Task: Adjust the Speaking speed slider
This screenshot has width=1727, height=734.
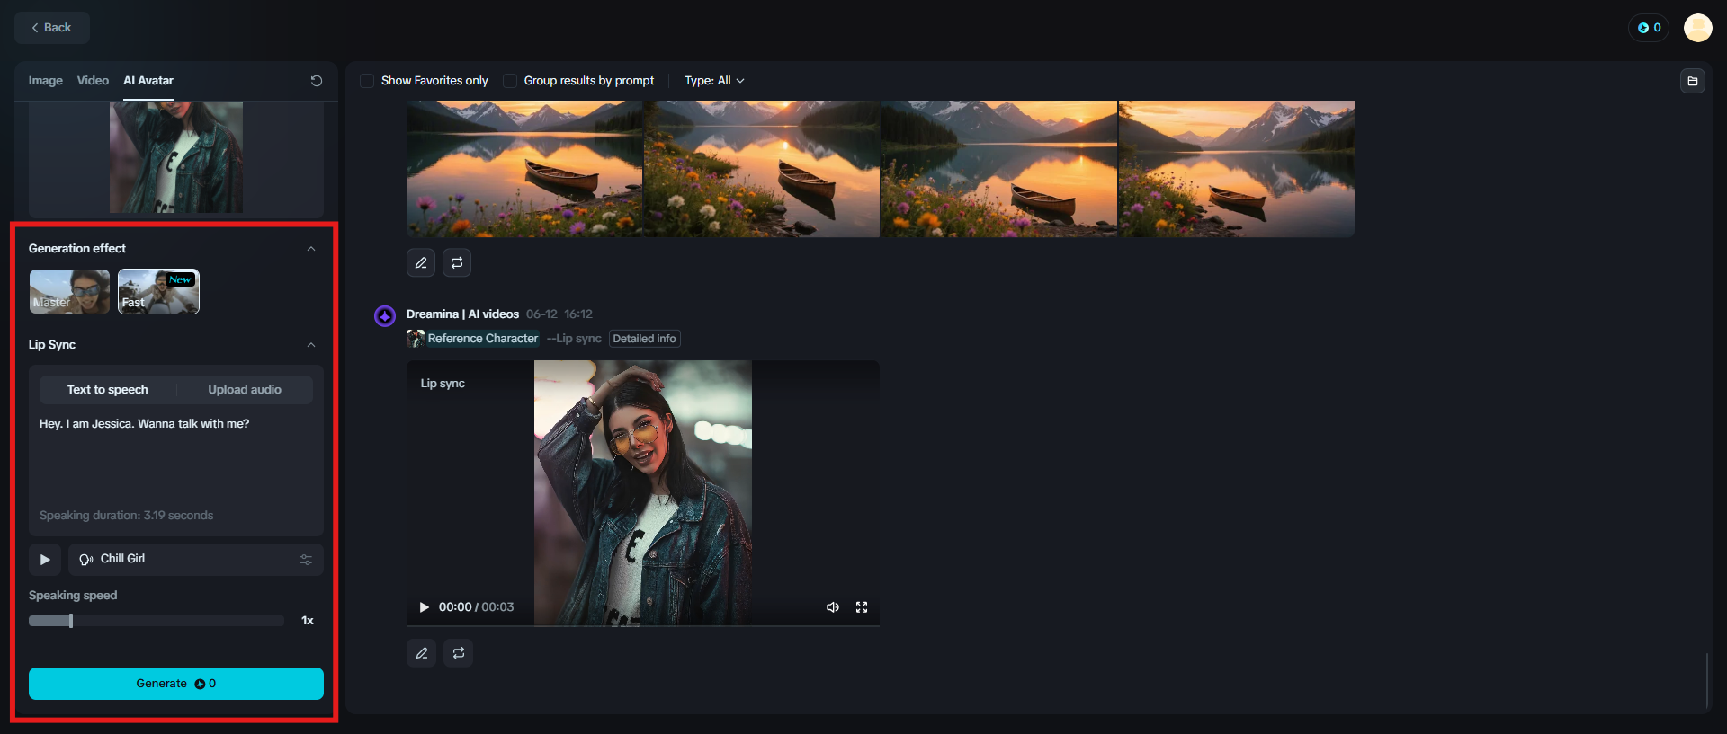Action: tap(157, 621)
